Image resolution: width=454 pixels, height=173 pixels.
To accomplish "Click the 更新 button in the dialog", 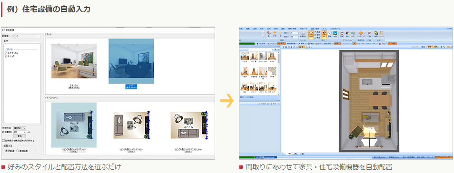I will [x=20, y=136].
